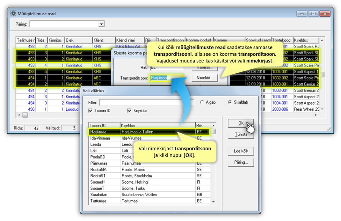Select the Pärnumaa zone row
This screenshot has width=341, height=221.
click(149, 163)
